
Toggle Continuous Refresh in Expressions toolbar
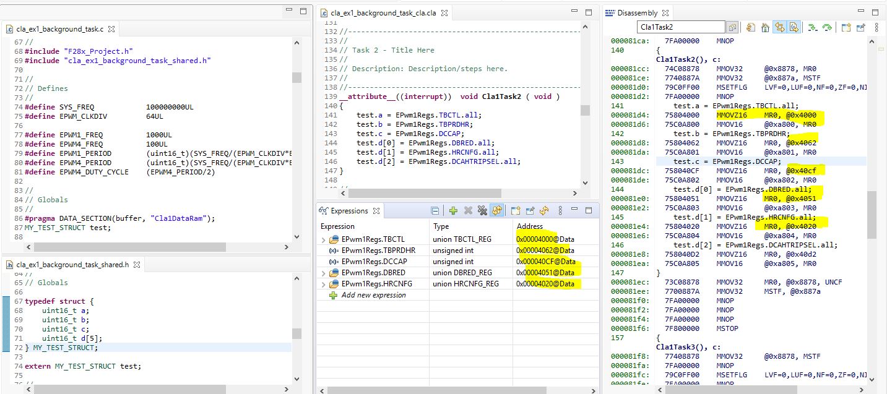[x=496, y=211]
